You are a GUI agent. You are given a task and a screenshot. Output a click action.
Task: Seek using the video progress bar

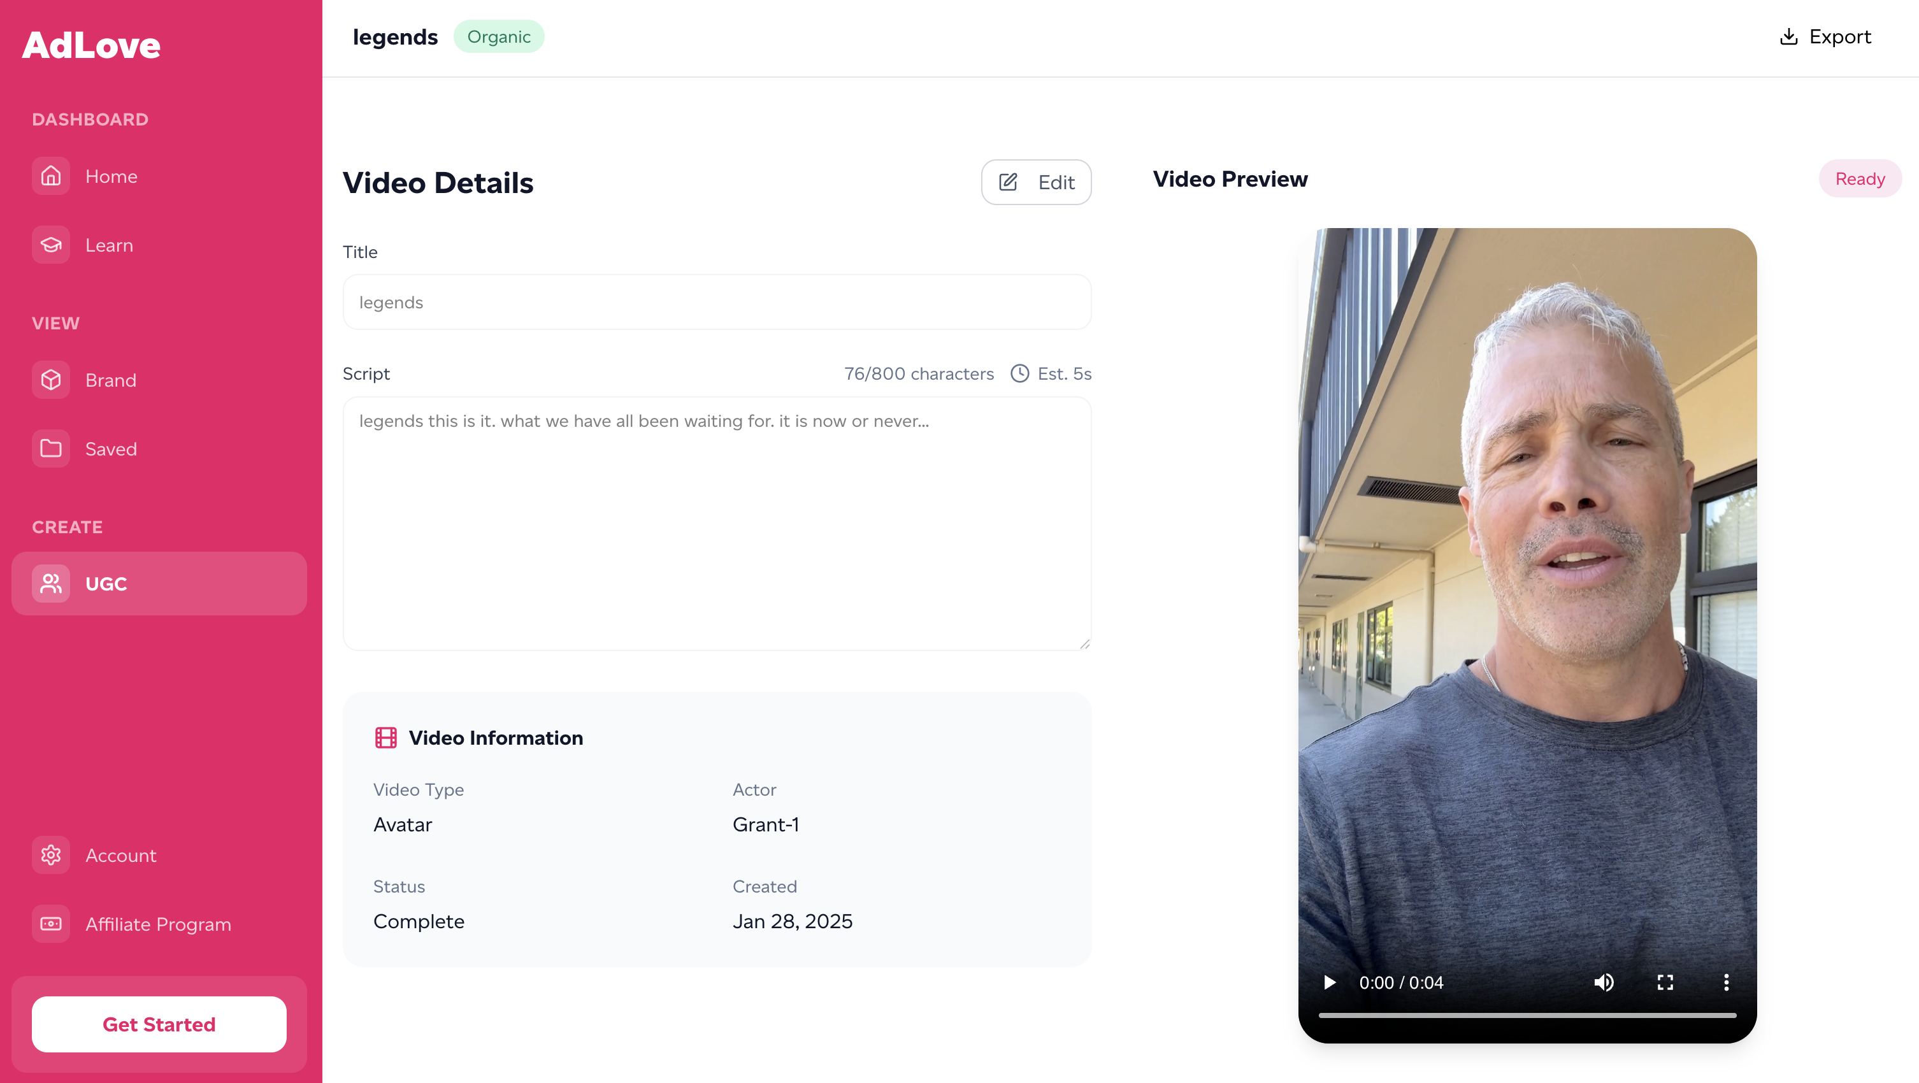pyautogui.click(x=1527, y=1015)
